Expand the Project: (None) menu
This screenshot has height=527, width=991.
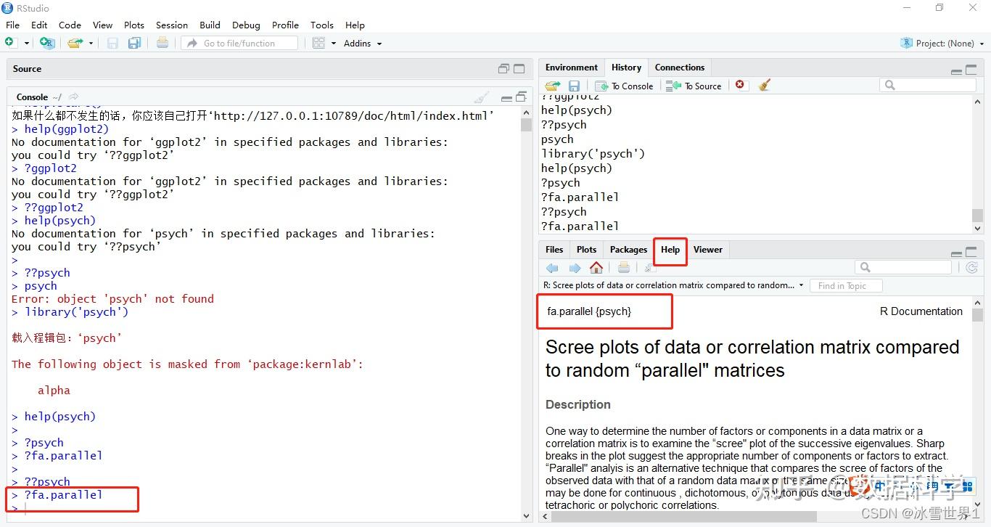tap(942, 44)
